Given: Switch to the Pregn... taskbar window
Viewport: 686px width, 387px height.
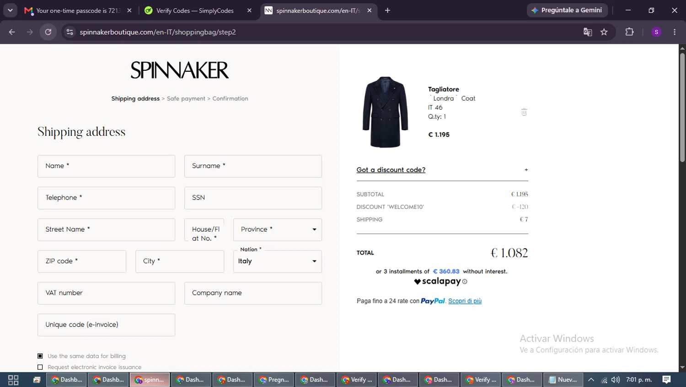Looking at the screenshot, I should coord(273,380).
